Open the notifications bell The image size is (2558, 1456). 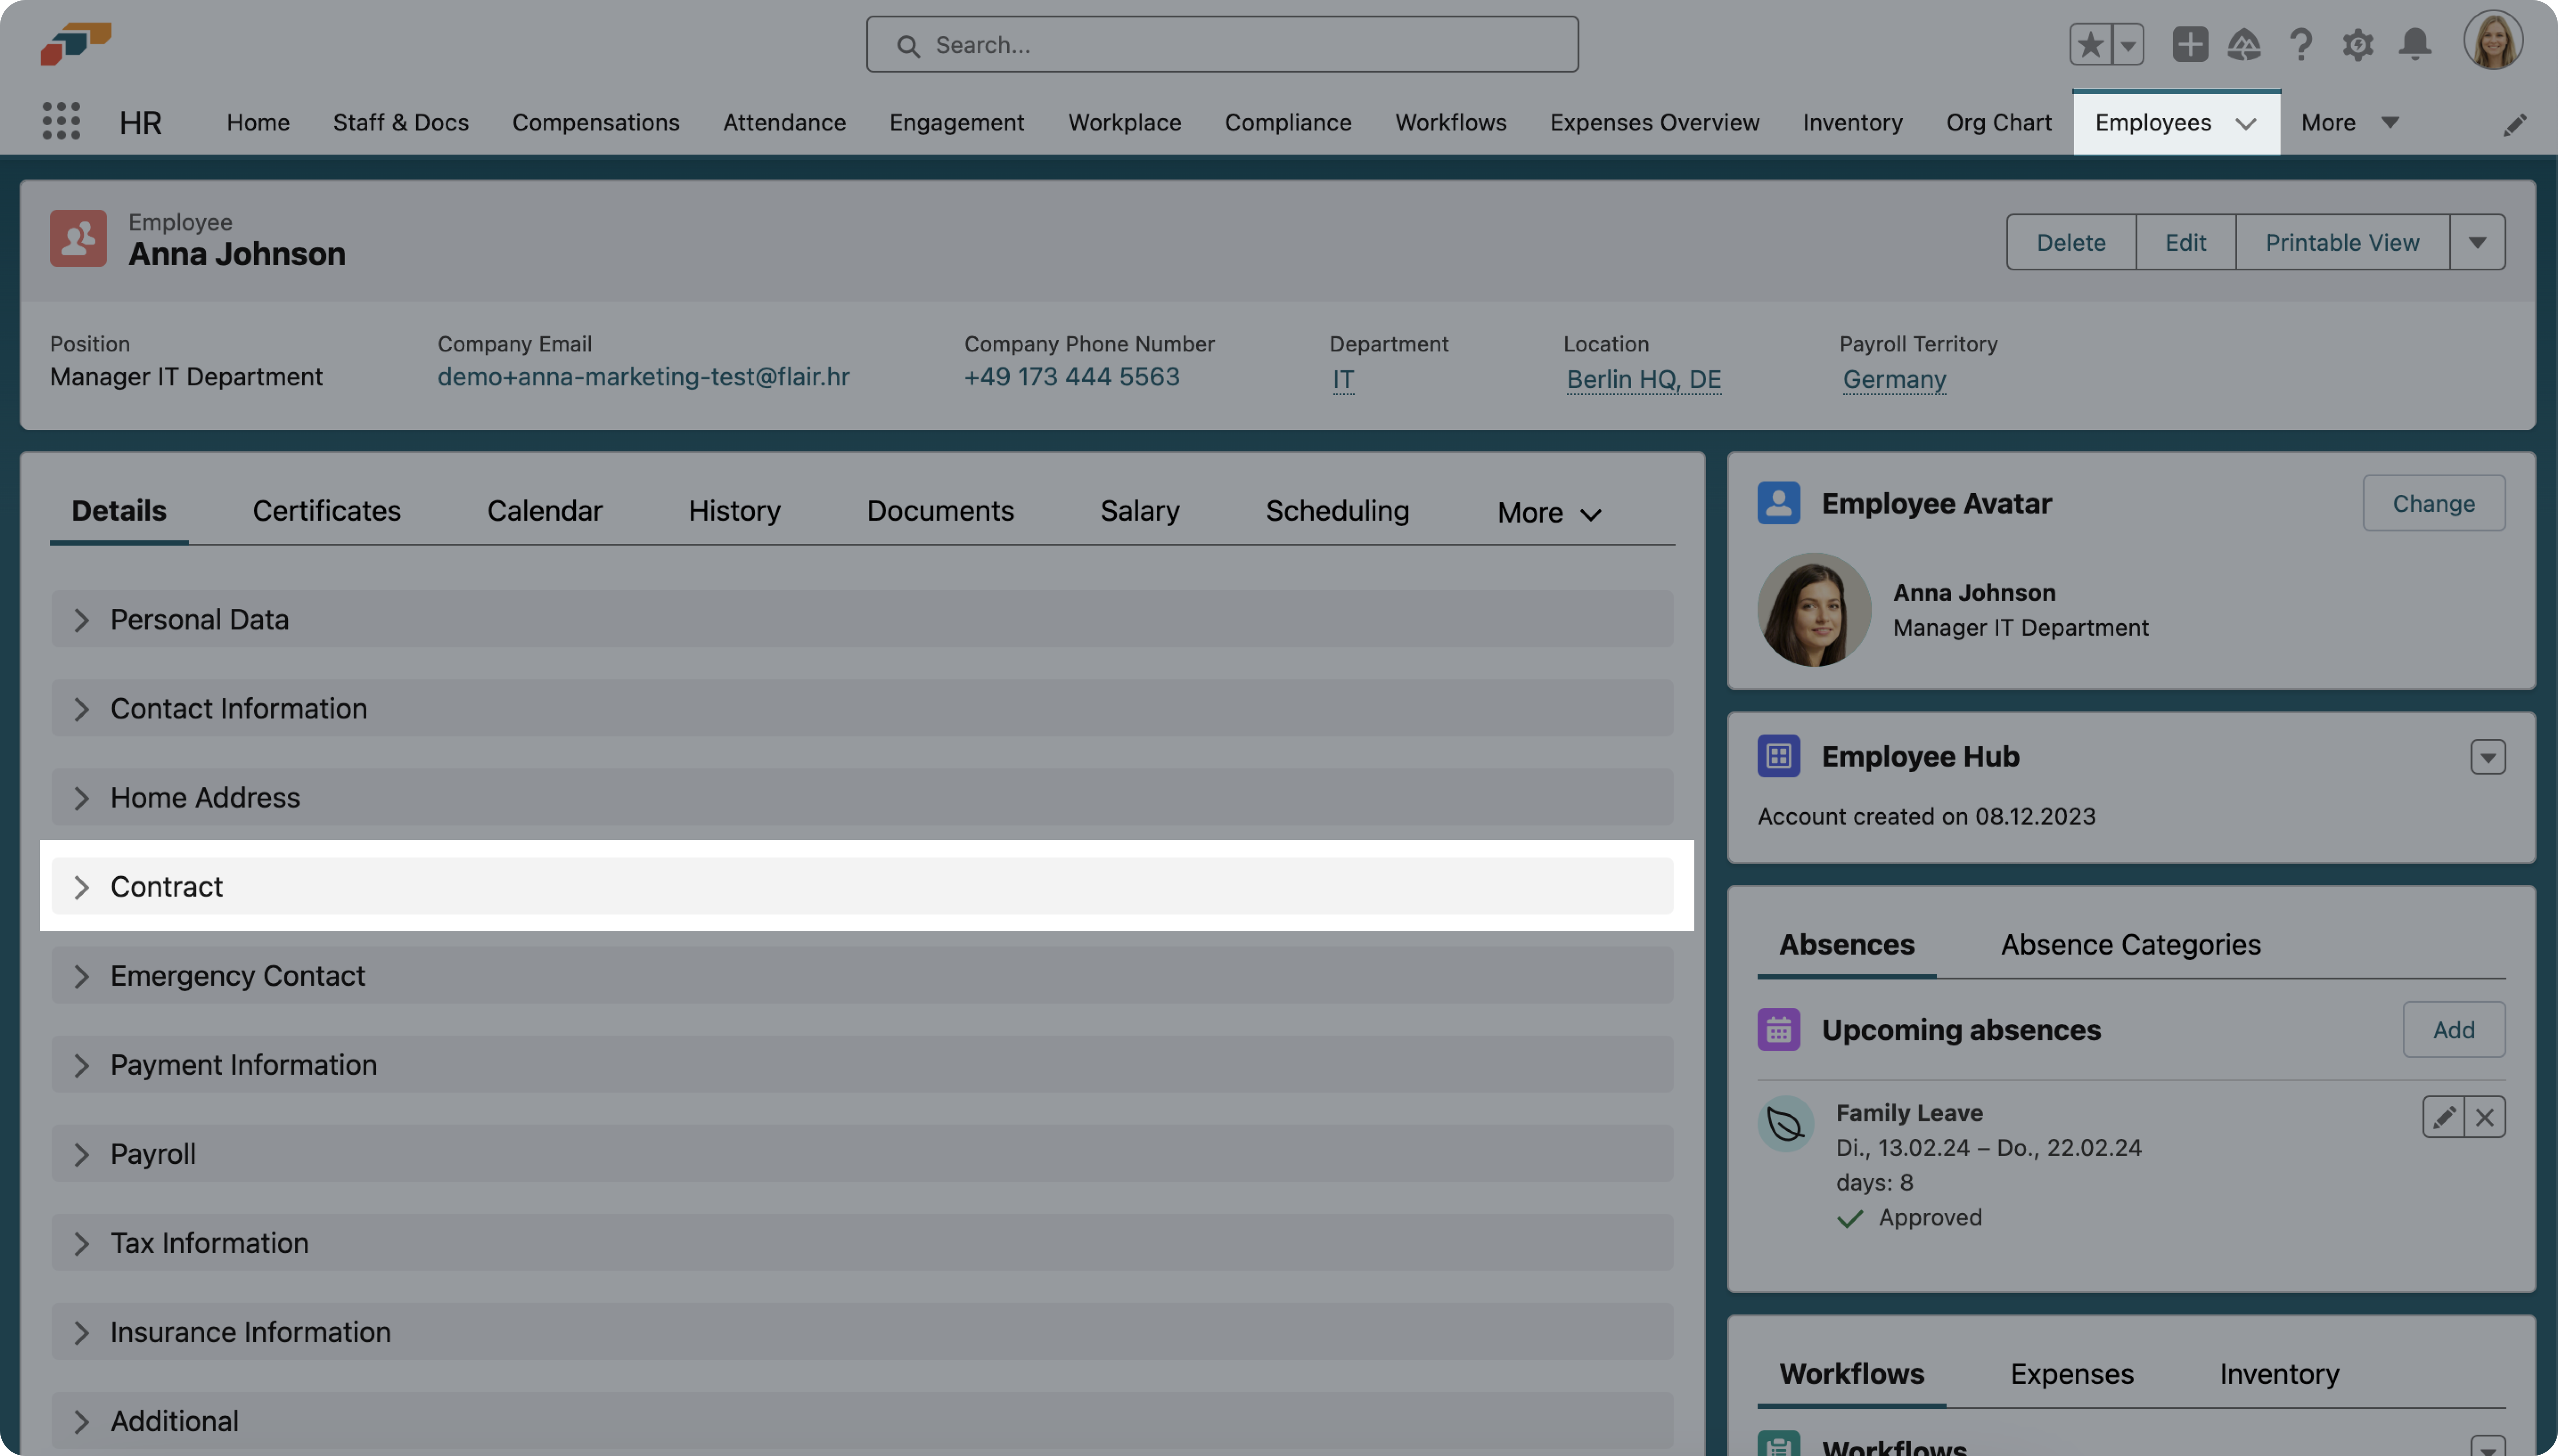click(2415, 45)
